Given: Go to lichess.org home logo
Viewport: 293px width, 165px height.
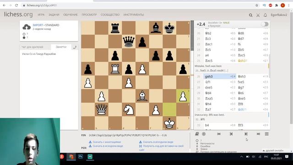Looking at the screenshot, I should 18,14.
